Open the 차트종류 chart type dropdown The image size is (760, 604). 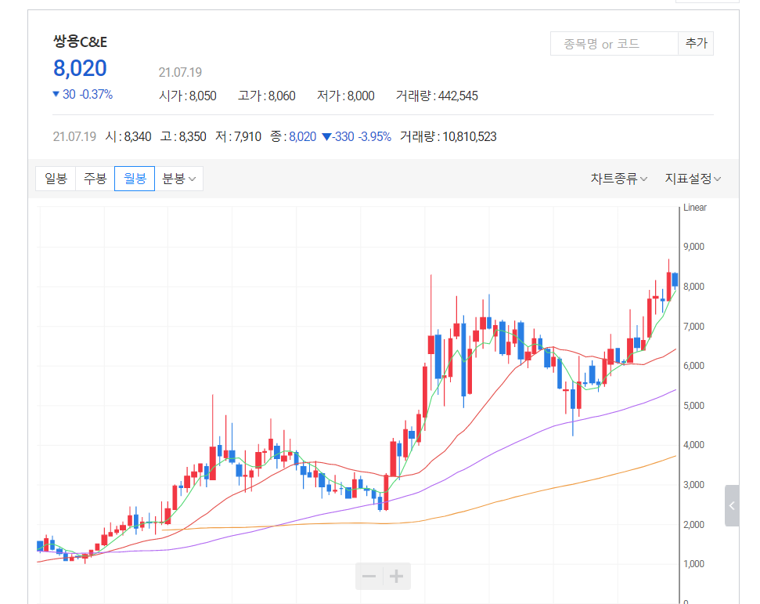click(619, 179)
